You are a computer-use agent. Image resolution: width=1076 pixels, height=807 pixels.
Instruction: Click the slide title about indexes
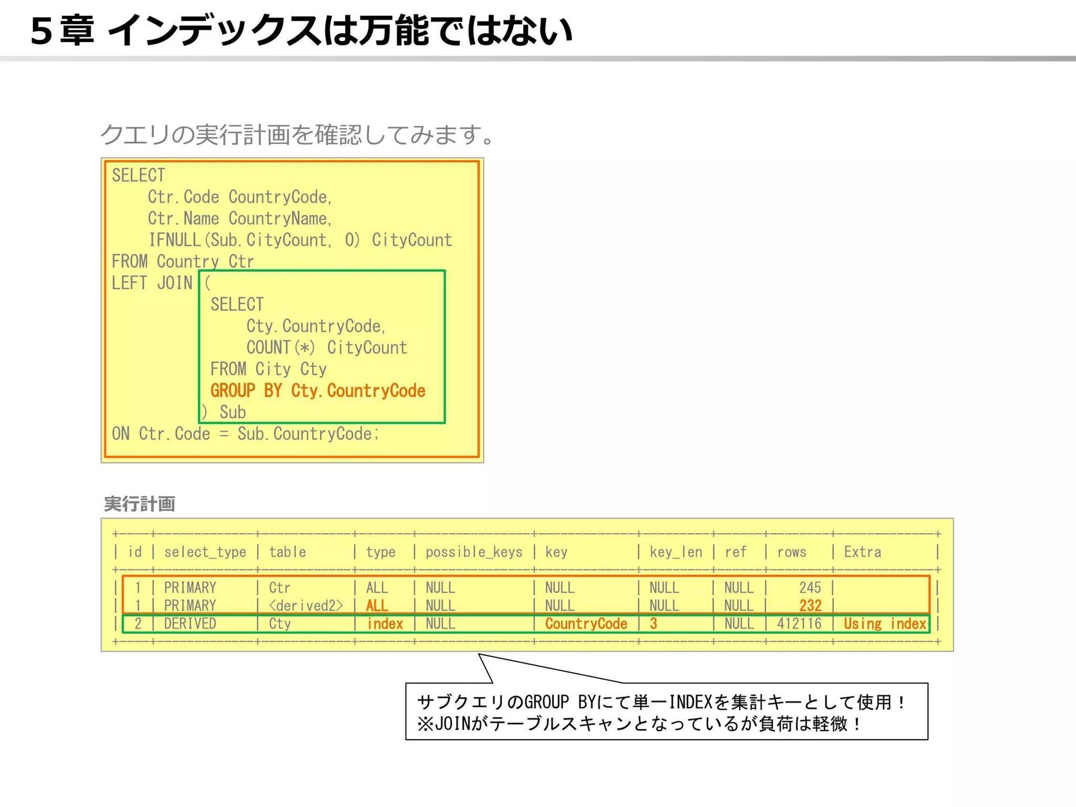tap(301, 30)
